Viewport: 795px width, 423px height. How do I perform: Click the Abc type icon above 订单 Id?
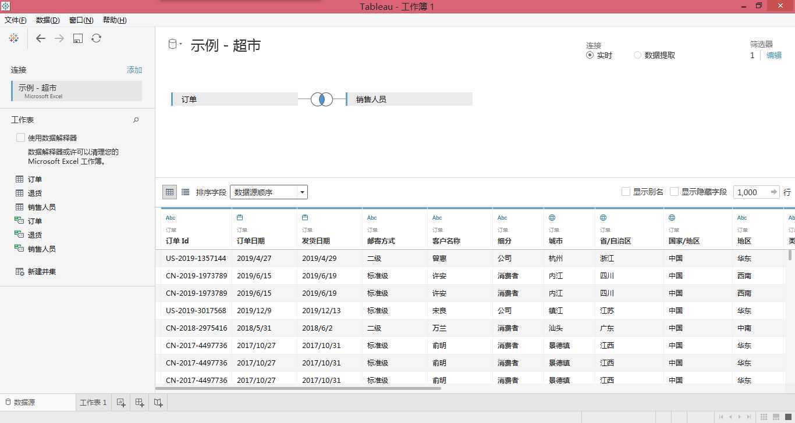coord(171,218)
